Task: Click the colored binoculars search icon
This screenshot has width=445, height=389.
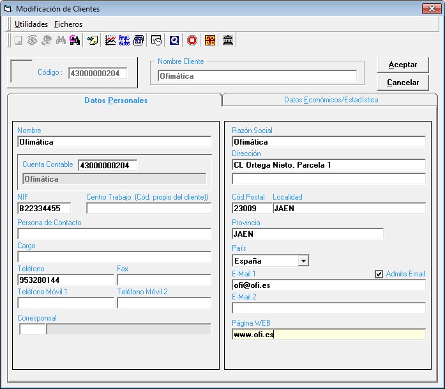Action: 75,40
